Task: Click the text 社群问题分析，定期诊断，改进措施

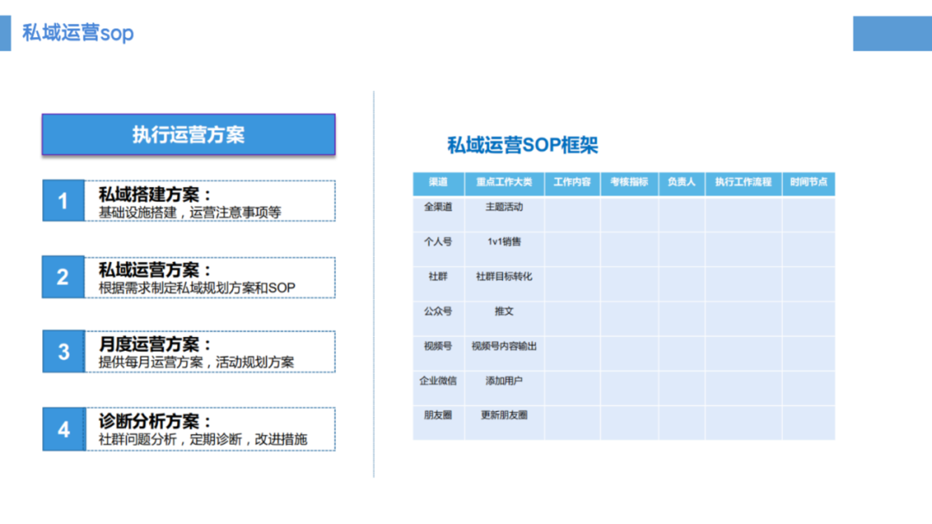Action: pyautogui.click(x=203, y=440)
